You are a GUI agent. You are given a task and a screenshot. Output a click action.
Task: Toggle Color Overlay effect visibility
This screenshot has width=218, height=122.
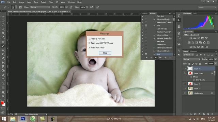[194, 80]
